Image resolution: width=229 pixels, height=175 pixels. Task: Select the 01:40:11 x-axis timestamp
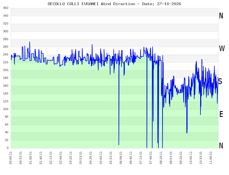pos(41,158)
